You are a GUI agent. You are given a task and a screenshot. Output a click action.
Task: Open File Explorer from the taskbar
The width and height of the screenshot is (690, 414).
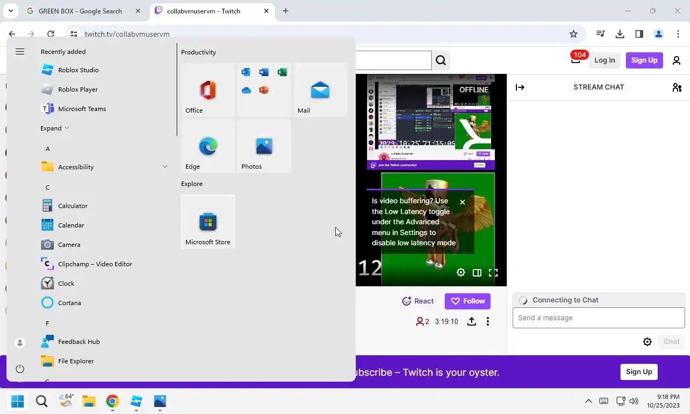(88, 402)
